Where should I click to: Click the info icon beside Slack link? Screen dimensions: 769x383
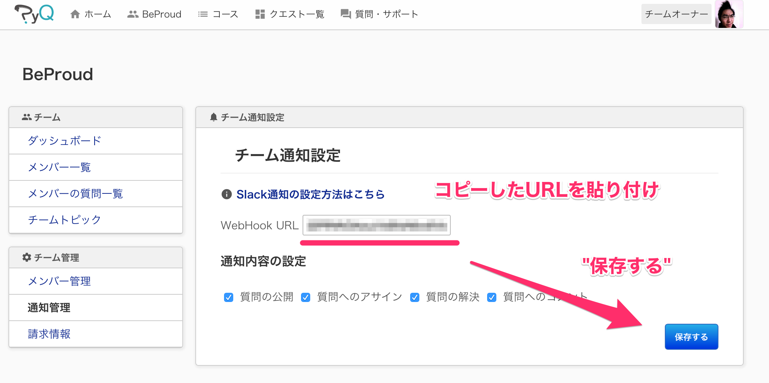coord(226,194)
